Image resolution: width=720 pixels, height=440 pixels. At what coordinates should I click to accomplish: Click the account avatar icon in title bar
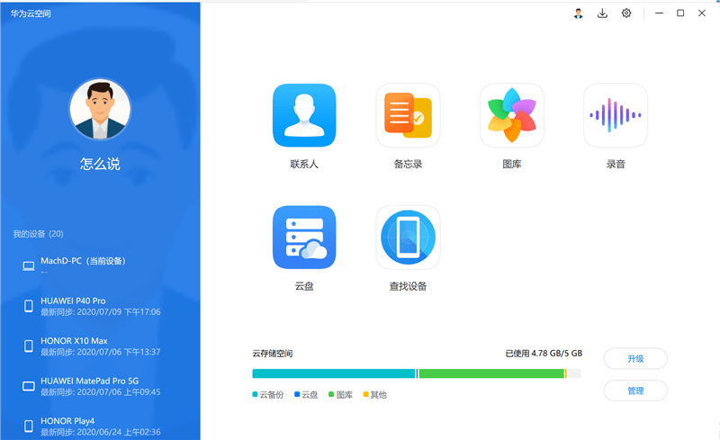click(578, 13)
